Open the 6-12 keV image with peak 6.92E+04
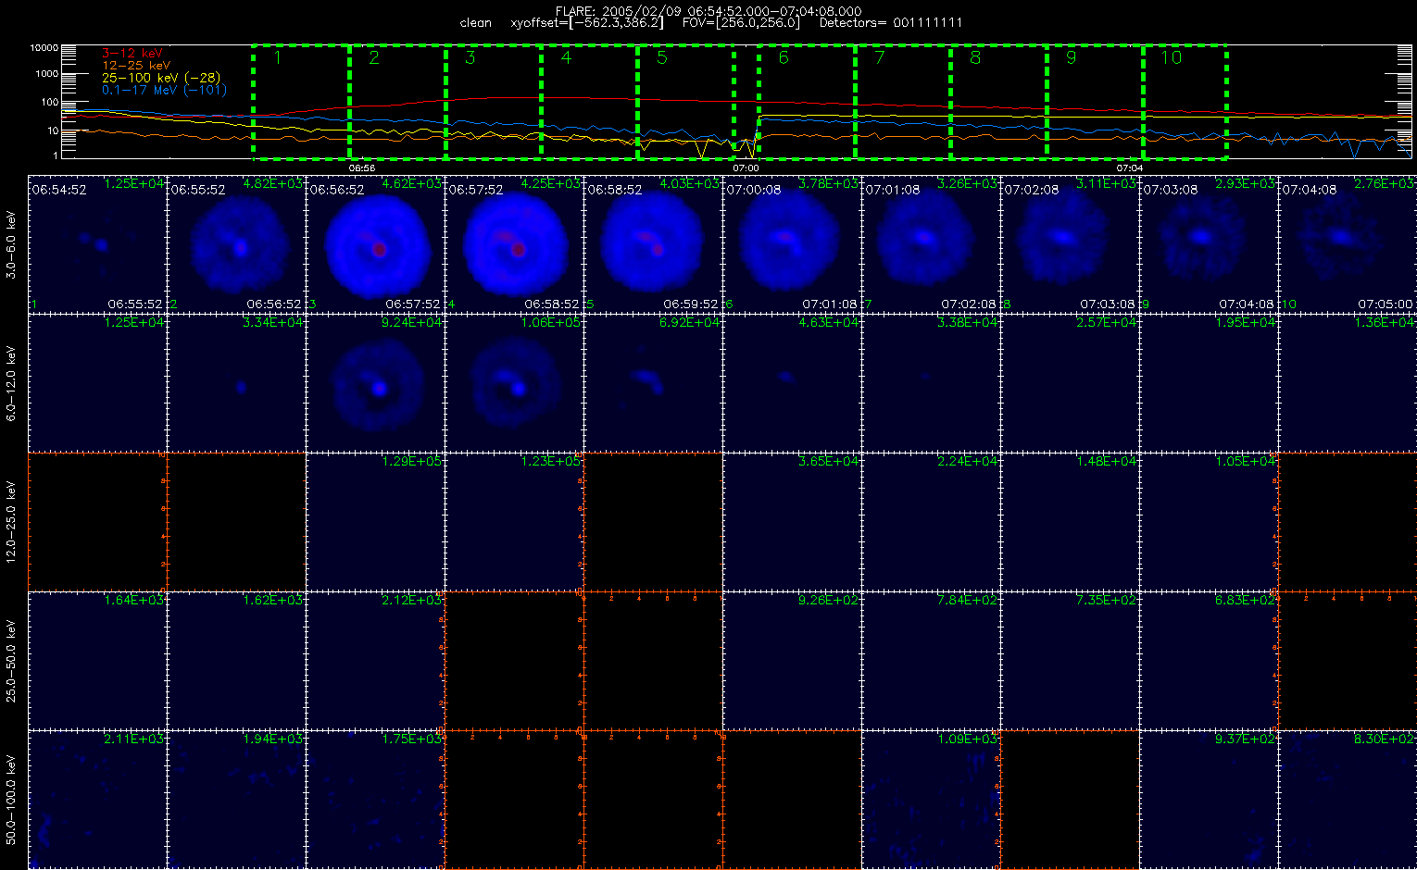This screenshot has height=870, width=1417. click(653, 382)
